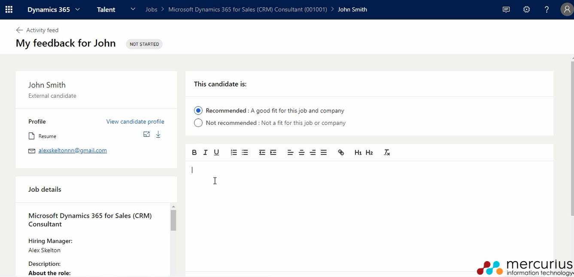Click the alexskeltonnn@gmail.com email link
The image size is (574, 277).
click(73, 151)
